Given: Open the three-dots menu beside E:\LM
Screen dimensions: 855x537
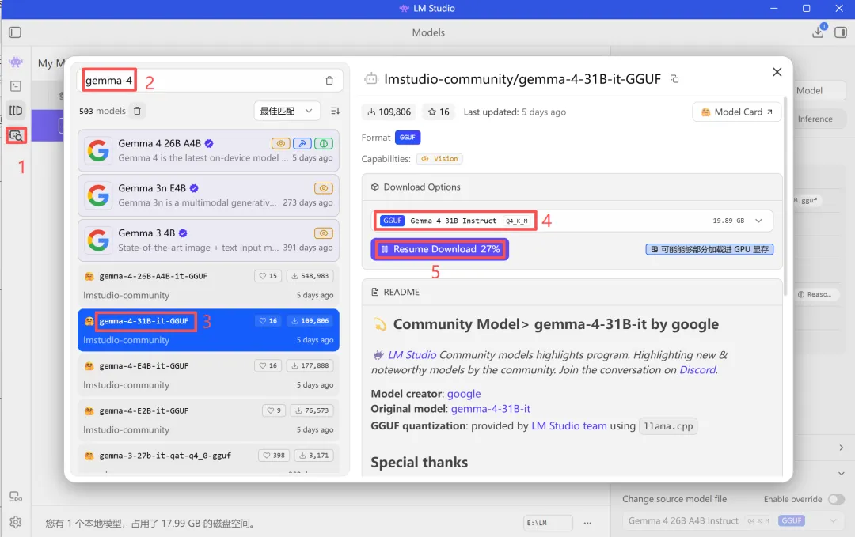Looking at the screenshot, I should tap(587, 523).
